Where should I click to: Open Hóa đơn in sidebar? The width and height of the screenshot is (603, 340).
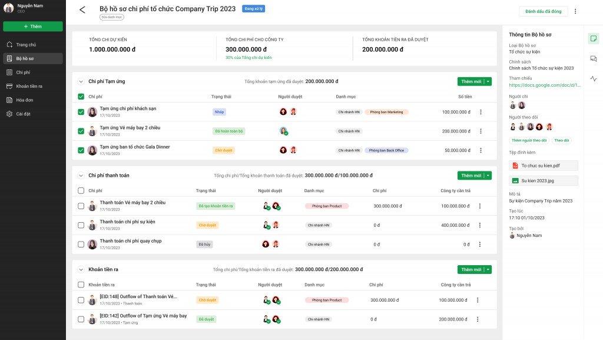click(33, 100)
